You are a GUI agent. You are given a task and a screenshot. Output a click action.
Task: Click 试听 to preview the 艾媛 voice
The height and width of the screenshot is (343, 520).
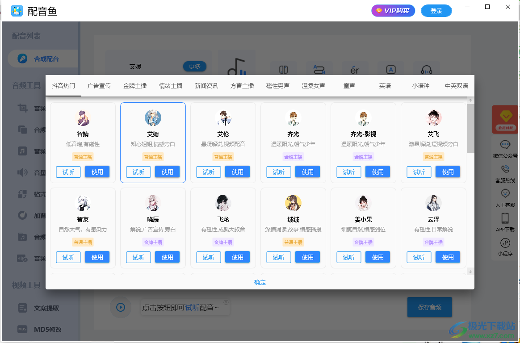click(x=138, y=171)
